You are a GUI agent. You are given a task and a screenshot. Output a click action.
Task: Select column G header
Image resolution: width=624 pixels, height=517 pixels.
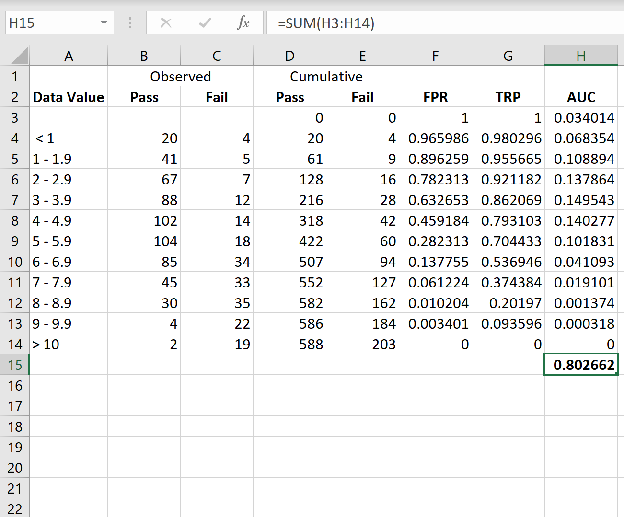(508, 56)
